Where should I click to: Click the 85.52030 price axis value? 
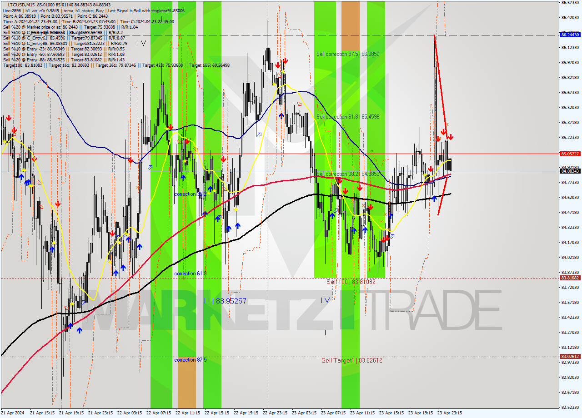(570, 107)
